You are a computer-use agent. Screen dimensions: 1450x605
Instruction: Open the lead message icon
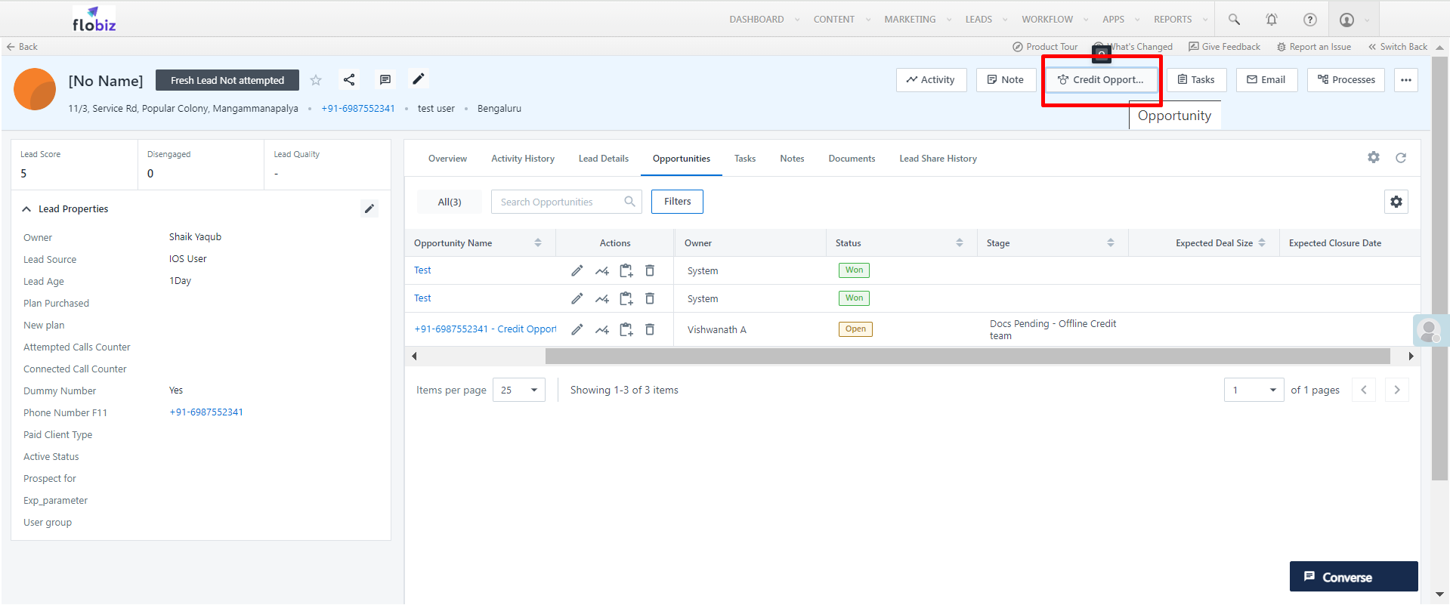(385, 79)
